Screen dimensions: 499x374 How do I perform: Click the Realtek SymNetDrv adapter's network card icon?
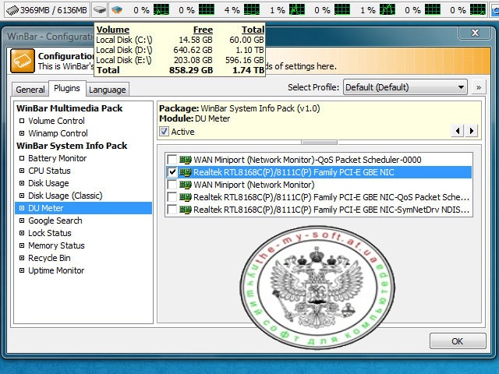tap(185, 210)
